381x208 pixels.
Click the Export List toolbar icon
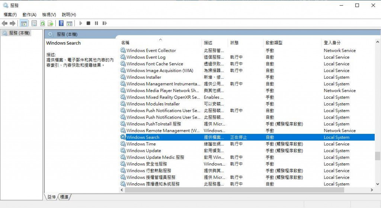[x=50, y=23]
